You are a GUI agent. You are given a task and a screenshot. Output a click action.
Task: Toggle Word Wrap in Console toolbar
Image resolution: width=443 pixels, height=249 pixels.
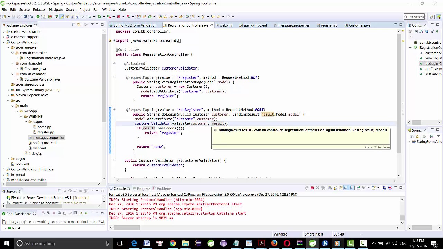tap(341, 188)
